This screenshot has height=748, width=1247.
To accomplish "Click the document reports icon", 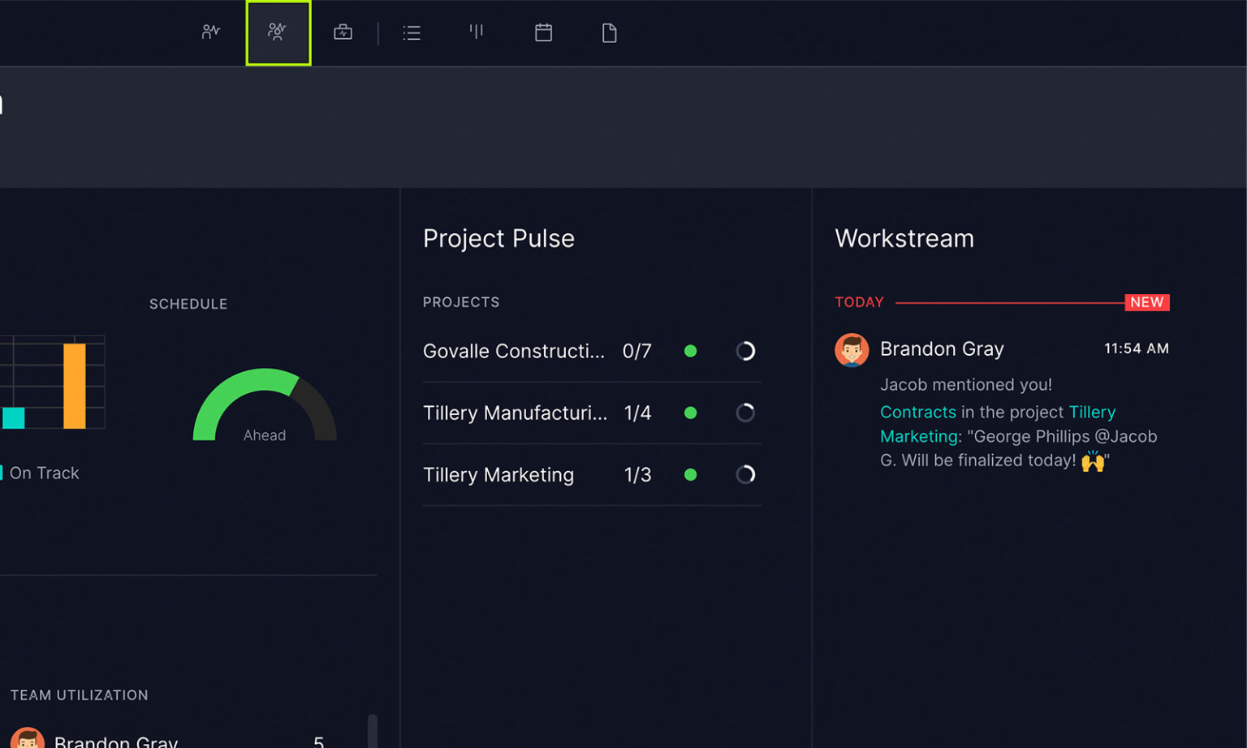I will [x=609, y=32].
